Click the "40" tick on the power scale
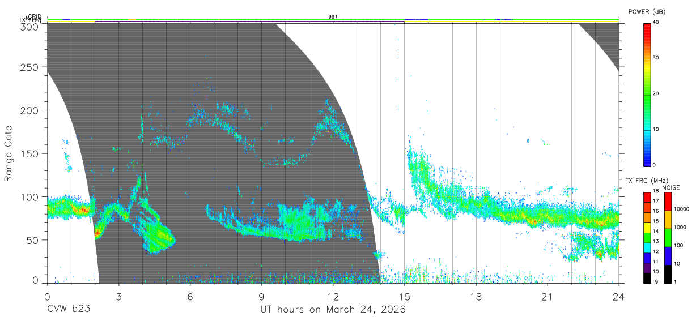 click(x=657, y=23)
